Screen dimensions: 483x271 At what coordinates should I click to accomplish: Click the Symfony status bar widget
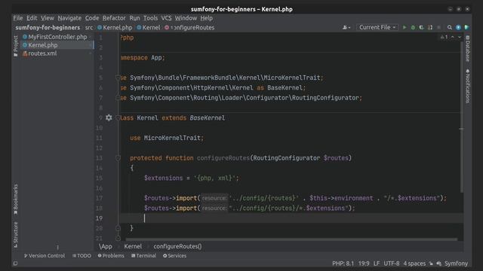coord(456,263)
